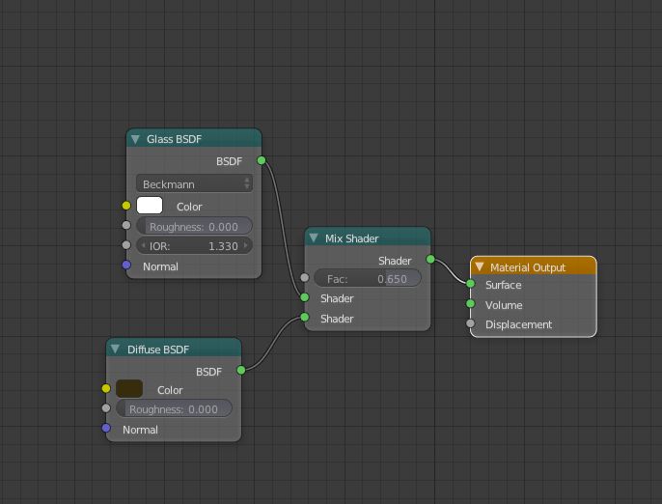Click the Mix Shader Fac slider

coord(368,278)
